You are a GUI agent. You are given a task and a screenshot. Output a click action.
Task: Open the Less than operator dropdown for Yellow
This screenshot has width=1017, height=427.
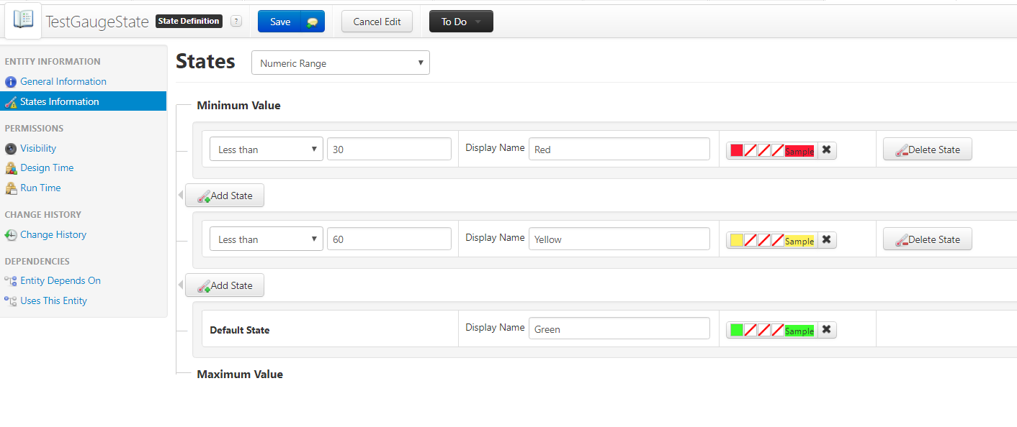pos(266,239)
